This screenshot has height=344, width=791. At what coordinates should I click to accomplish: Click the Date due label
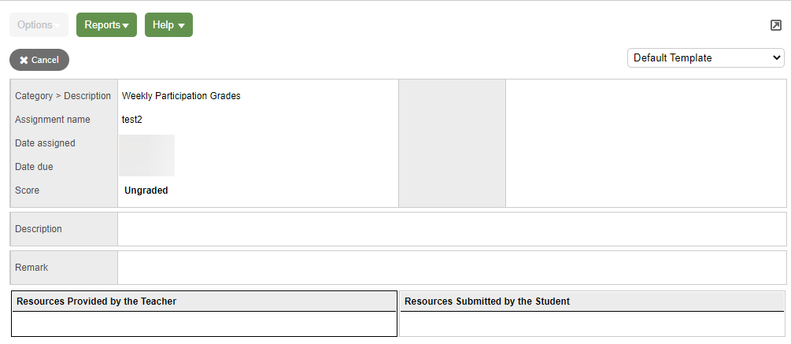pyautogui.click(x=34, y=167)
